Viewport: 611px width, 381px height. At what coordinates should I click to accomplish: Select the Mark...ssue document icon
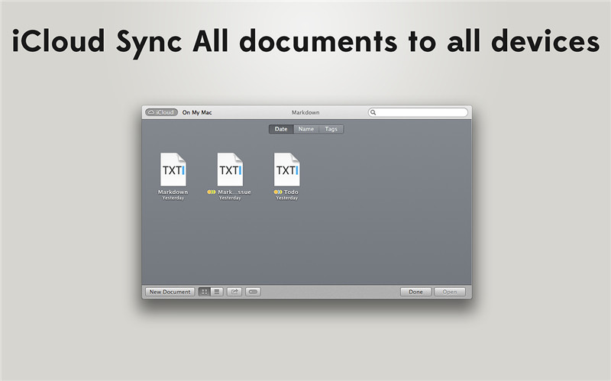point(230,170)
